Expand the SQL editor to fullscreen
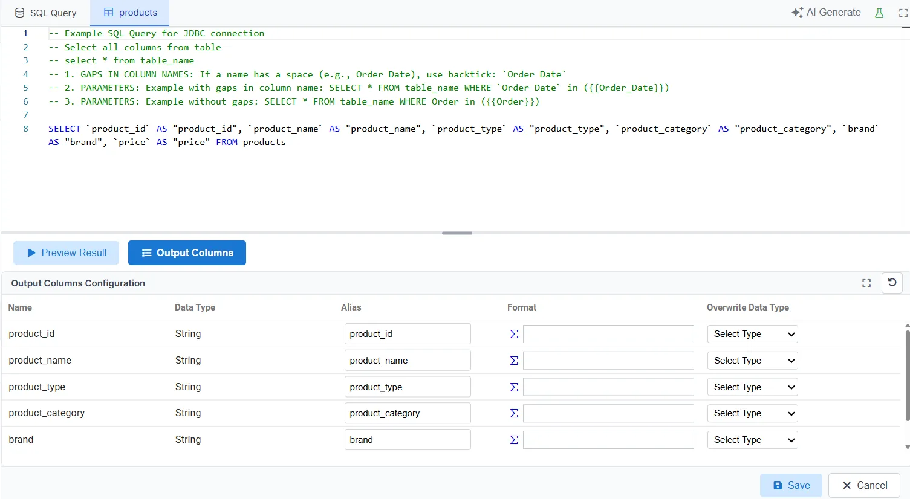Image resolution: width=910 pixels, height=499 pixels. [x=903, y=12]
